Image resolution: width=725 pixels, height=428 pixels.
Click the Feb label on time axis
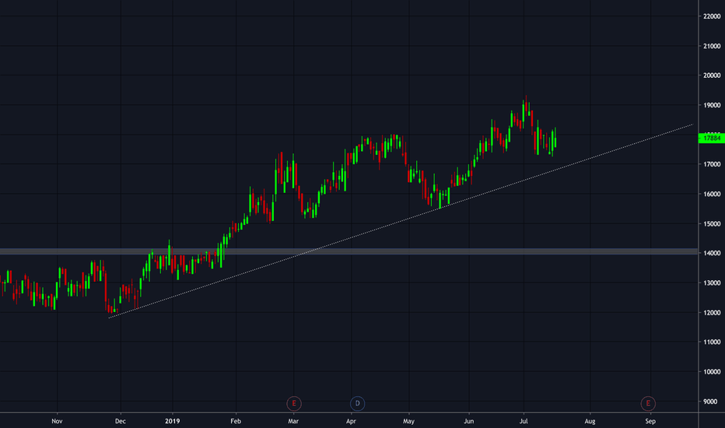[x=236, y=421]
